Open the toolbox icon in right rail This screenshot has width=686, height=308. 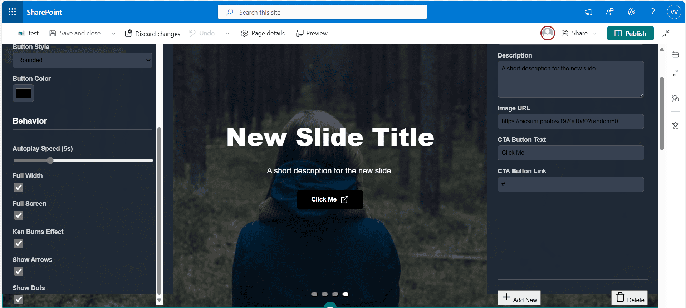tap(675, 54)
